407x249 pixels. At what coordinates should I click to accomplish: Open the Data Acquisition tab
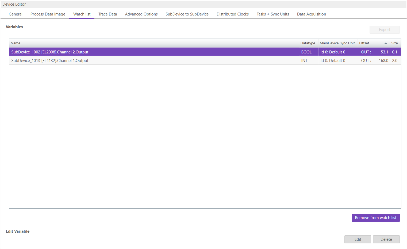coord(311,14)
